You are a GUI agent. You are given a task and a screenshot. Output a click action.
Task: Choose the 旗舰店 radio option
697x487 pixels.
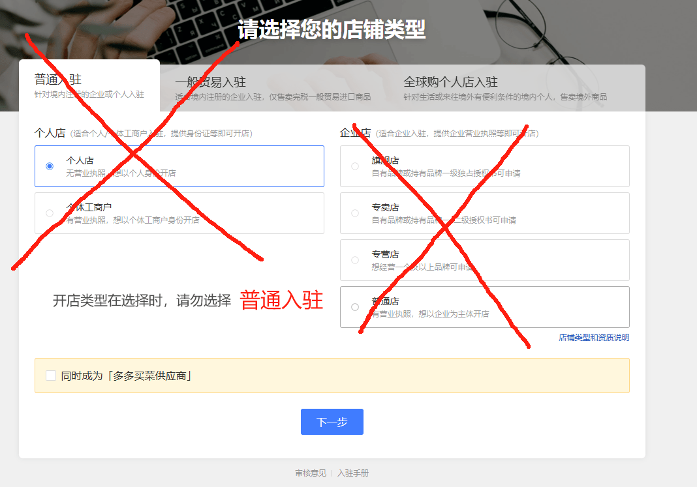[x=355, y=166]
